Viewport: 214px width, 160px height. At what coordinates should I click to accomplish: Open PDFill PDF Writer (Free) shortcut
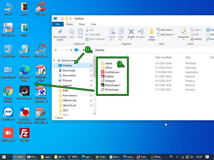tap(41, 115)
